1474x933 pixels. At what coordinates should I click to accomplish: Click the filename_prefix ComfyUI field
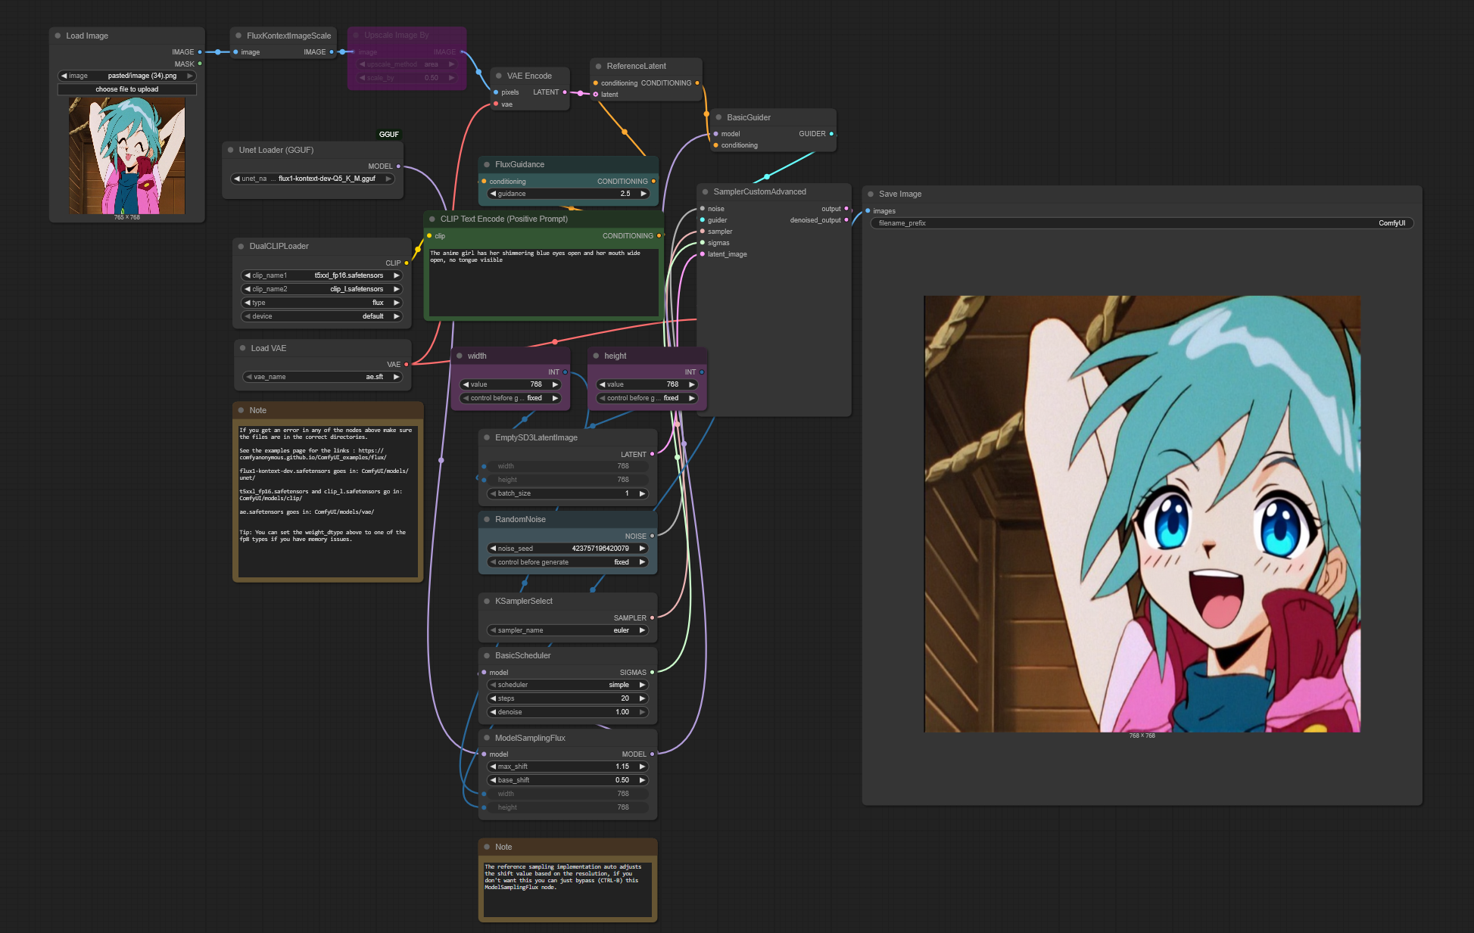(1142, 223)
